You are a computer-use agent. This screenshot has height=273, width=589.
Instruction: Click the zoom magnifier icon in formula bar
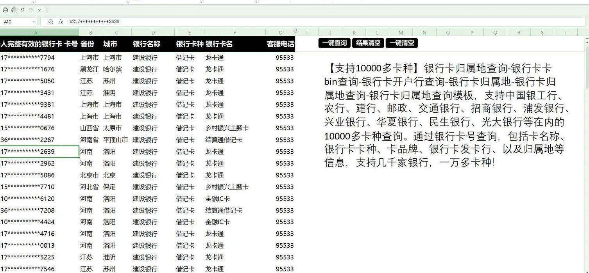tap(51, 22)
